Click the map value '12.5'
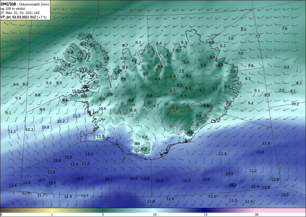Screen dimensions: 306x217 tap(233, 200)
